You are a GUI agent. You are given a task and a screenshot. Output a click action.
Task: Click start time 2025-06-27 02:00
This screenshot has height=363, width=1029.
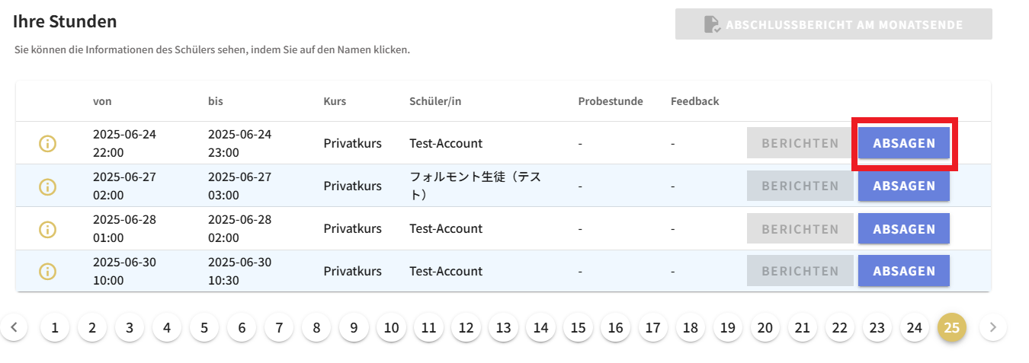point(124,186)
